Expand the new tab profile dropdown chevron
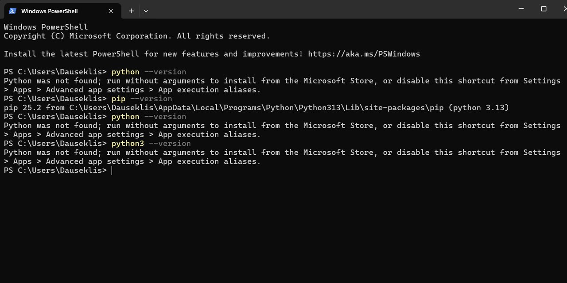 (x=146, y=11)
